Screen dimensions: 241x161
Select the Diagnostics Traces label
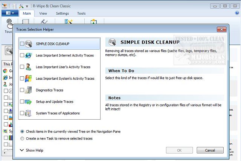(x=49, y=90)
